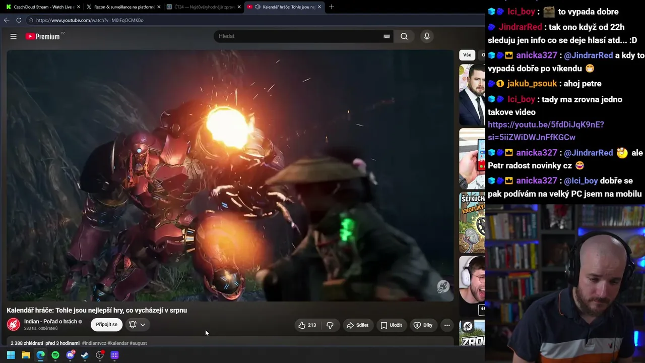Open the suited man video thumbnail
Viewport: 645px width, 363px height.
tap(472, 95)
